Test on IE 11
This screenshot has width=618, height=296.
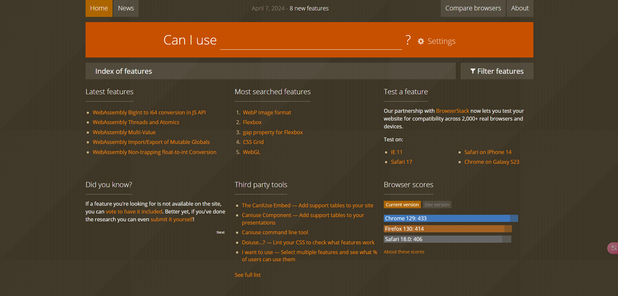pyautogui.click(x=396, y=152)
